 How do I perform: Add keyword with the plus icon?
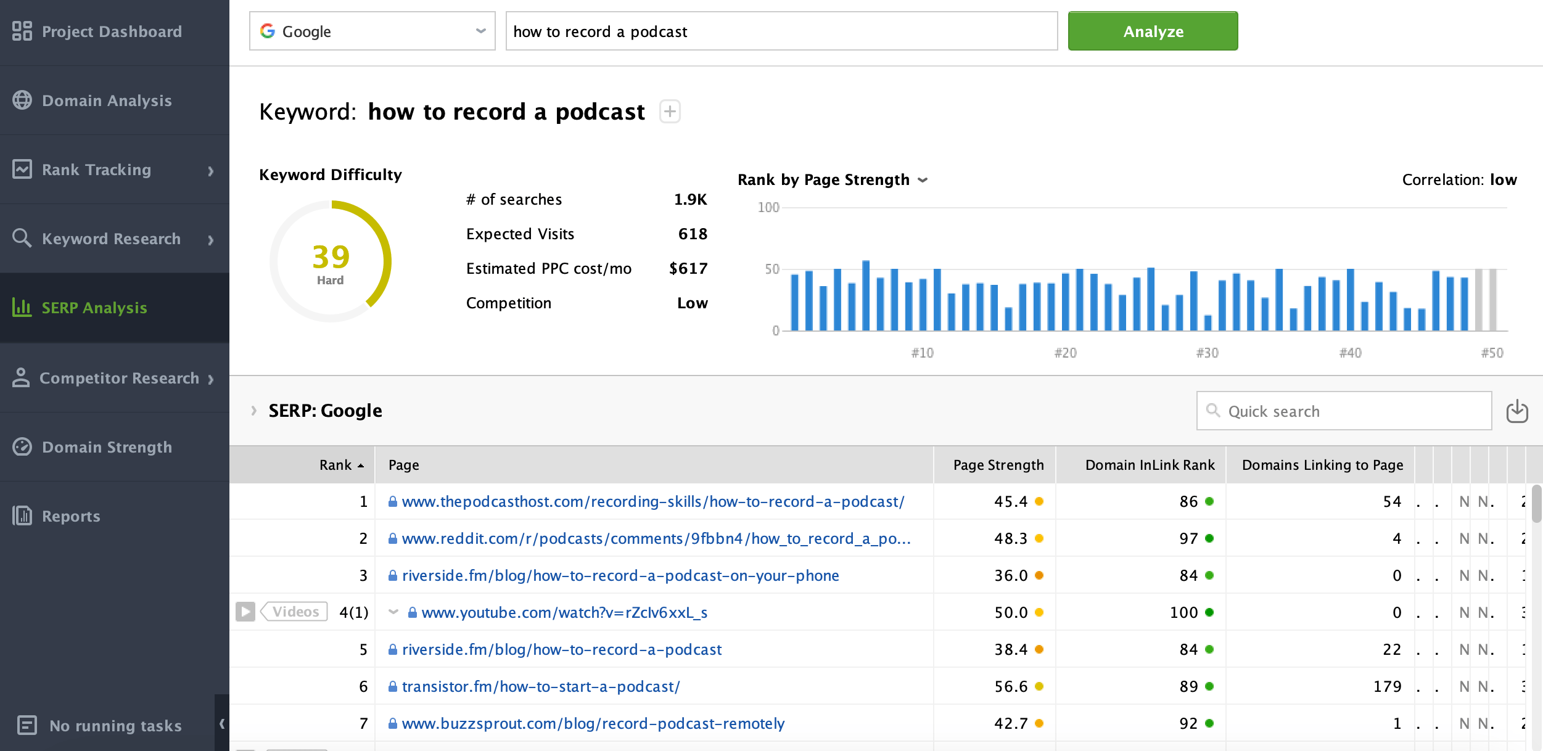670,112
